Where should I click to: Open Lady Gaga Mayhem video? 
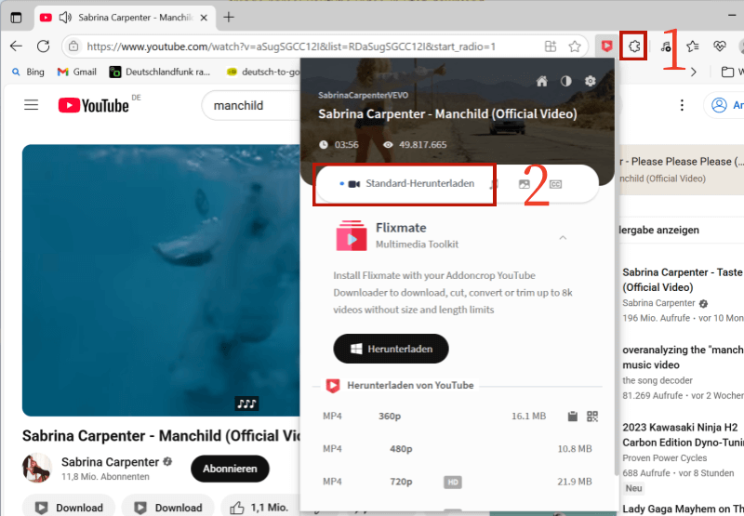tap(683, 509)
